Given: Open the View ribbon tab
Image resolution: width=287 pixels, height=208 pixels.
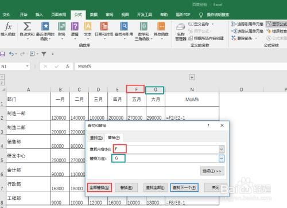Looking at the screenshot, I should [125, 15].
